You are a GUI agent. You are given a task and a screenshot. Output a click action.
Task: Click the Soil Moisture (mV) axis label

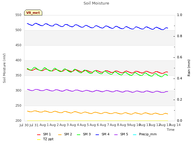tap(4, 68)
